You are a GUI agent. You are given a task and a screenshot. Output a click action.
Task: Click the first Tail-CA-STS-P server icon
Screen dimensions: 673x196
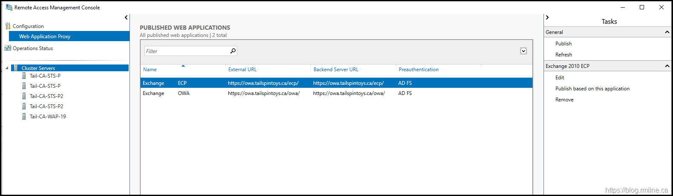[x=24, y=76]
